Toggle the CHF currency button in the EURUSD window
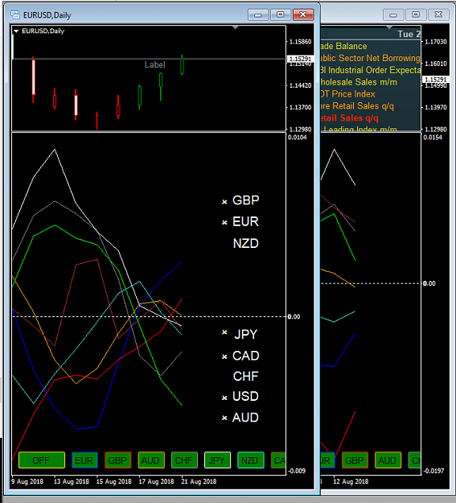 [184, 460]
